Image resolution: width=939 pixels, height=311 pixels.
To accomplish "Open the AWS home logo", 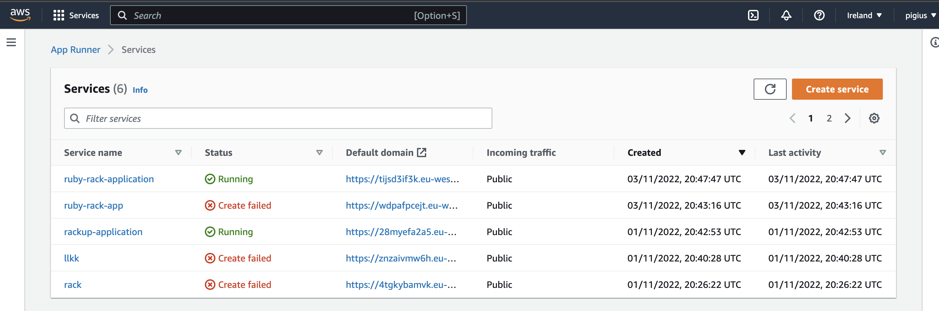I will click(x=20, y=15).
